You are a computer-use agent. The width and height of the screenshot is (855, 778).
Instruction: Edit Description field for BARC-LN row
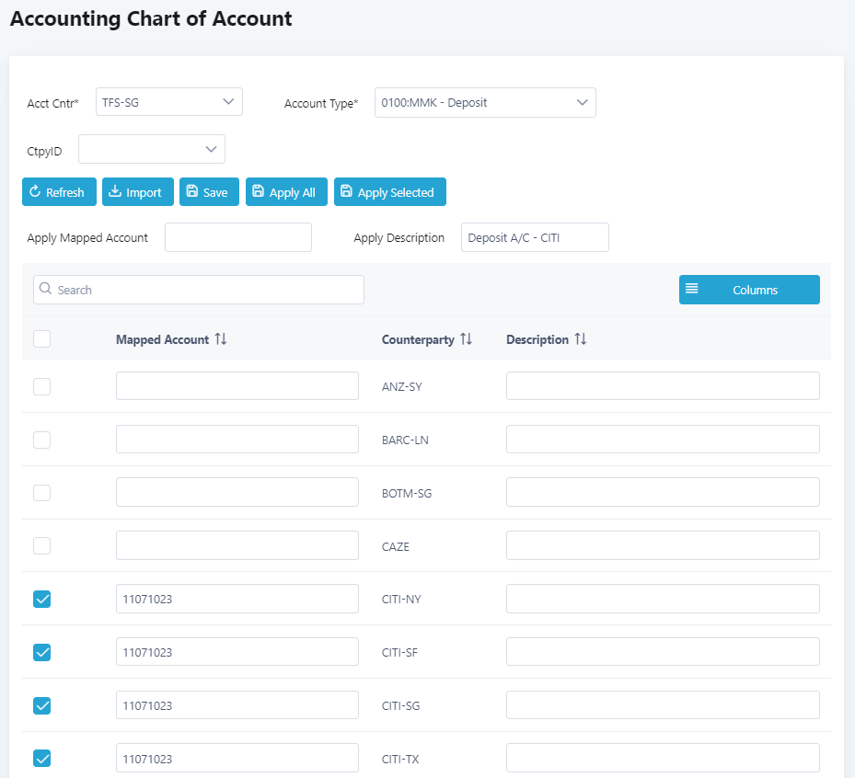pos(663,440)
